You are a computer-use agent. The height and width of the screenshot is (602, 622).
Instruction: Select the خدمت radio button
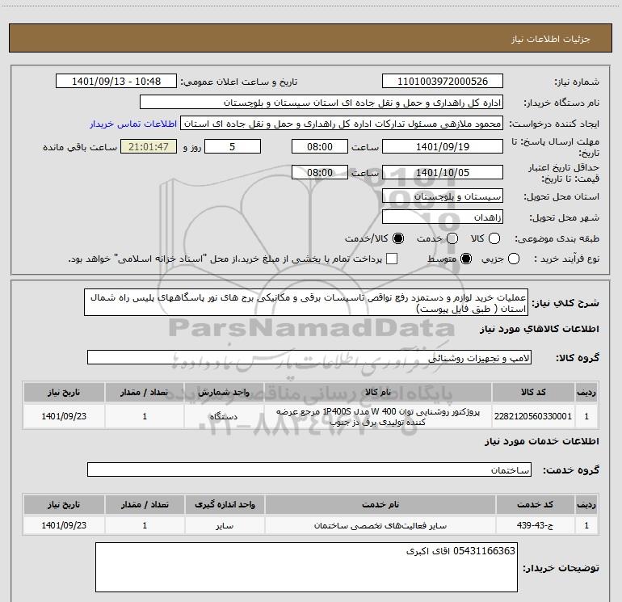tap(452, 238)
